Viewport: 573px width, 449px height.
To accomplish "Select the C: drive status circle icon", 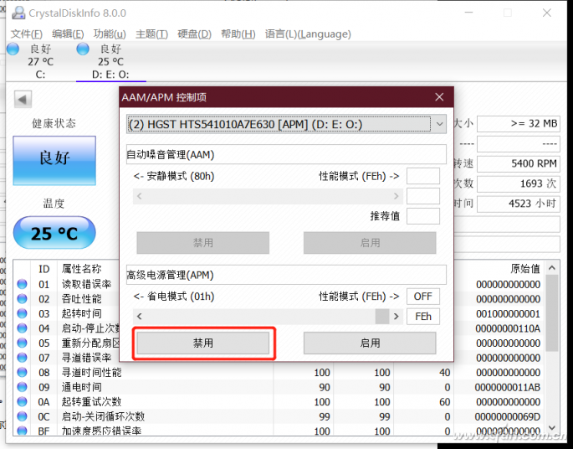I will (13, 49).
